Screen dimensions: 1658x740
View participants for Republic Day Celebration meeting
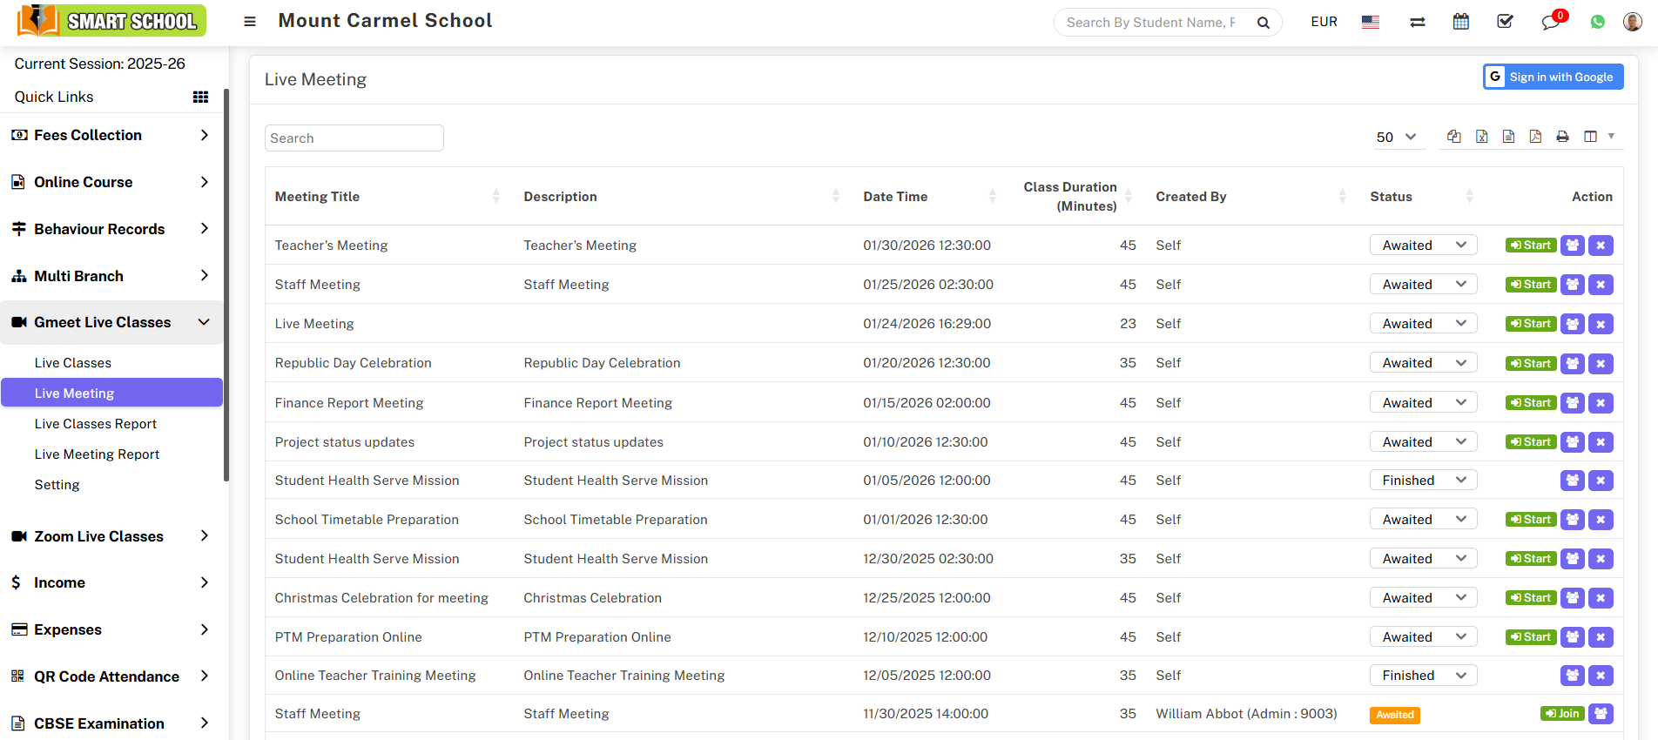(x=1572, y=363)
